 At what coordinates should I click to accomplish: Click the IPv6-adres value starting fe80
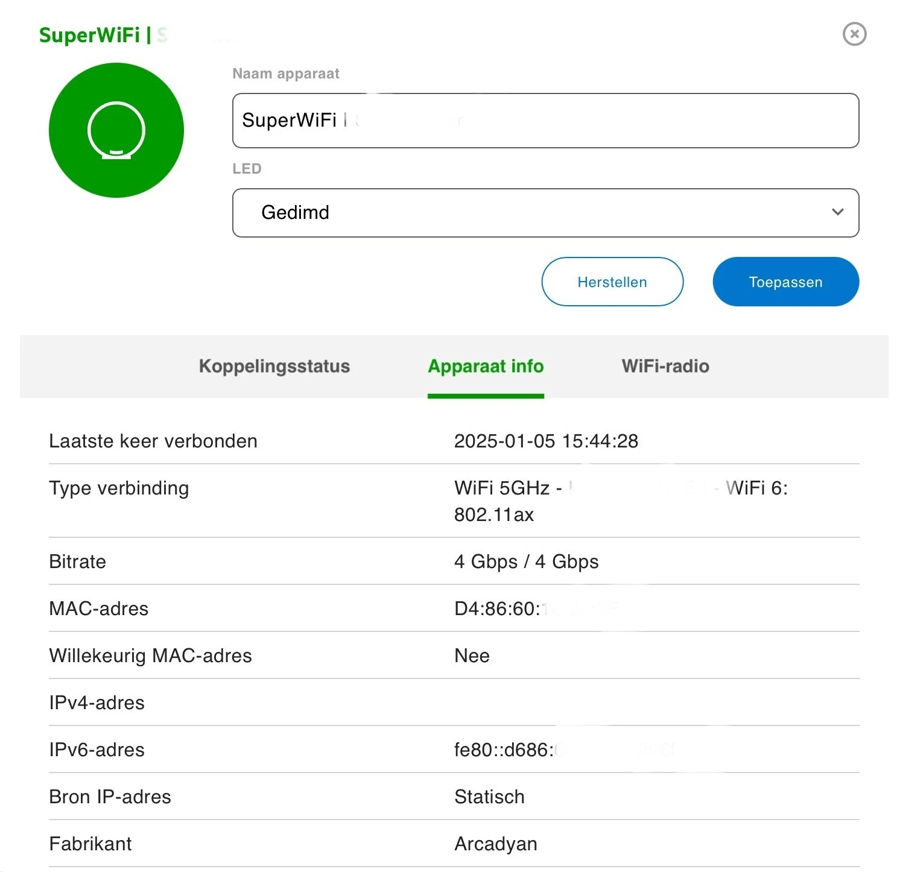[x=504, y=750]
